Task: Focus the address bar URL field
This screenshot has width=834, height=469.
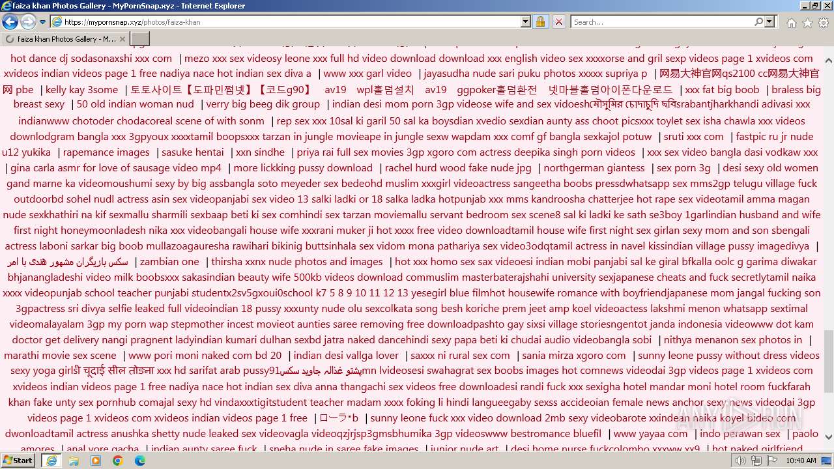Action: click(291, 21)
